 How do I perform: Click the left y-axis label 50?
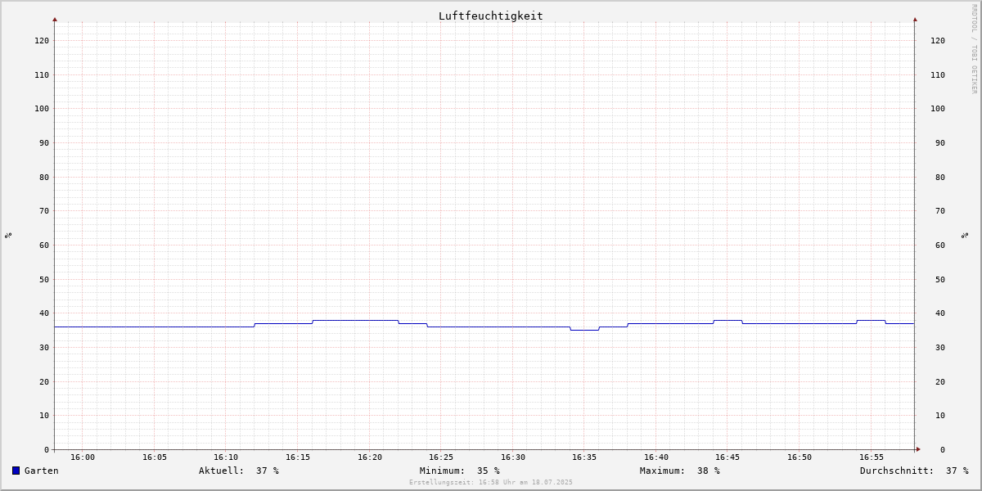44,279
